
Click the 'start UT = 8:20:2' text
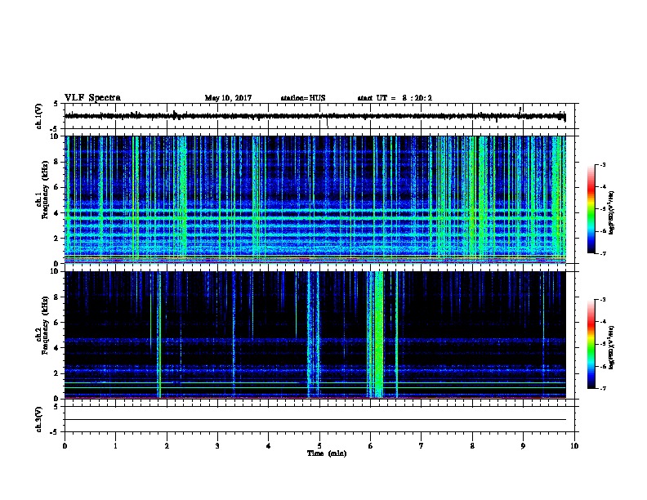(x=395, y=98)
